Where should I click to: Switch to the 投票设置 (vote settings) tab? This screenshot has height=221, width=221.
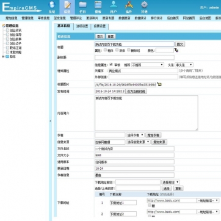click(x=100, y=26)
